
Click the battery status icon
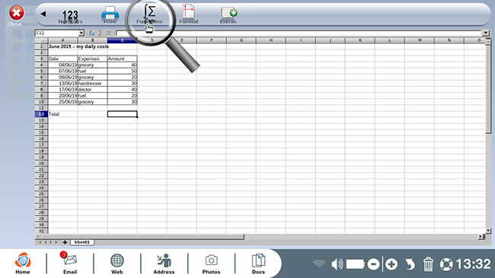tap(356, 264)
